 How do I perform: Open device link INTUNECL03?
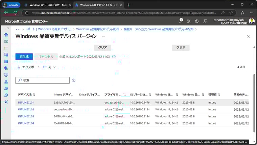26,116
